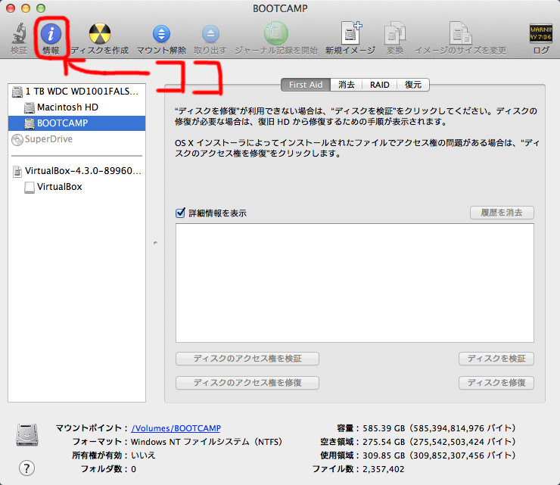Click the BOOTCAMP window title text
The width and height of the screenshot is (560, 485).
click(280, 8)
